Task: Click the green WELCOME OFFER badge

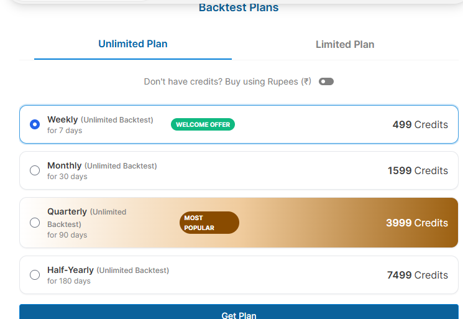Action: click(203, 124)
